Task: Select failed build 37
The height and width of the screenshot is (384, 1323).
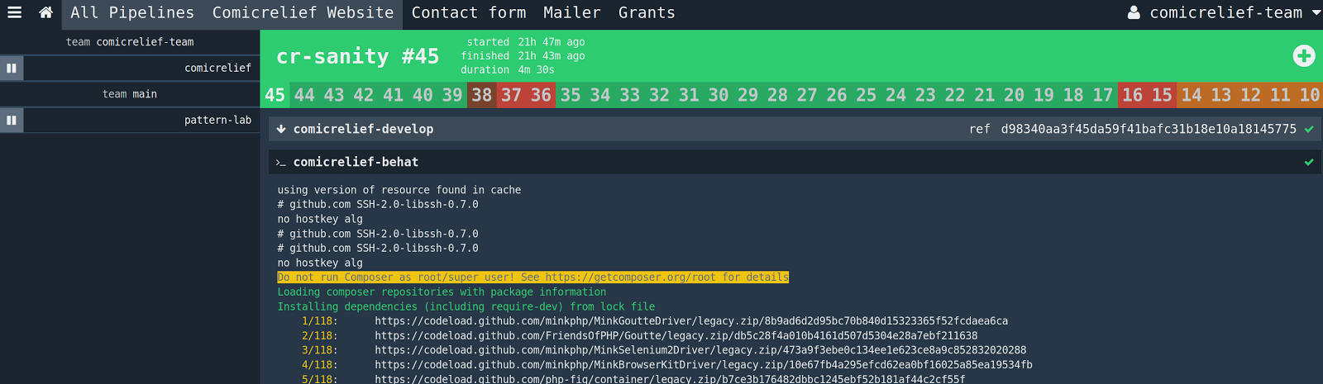Action: (512, 95)
